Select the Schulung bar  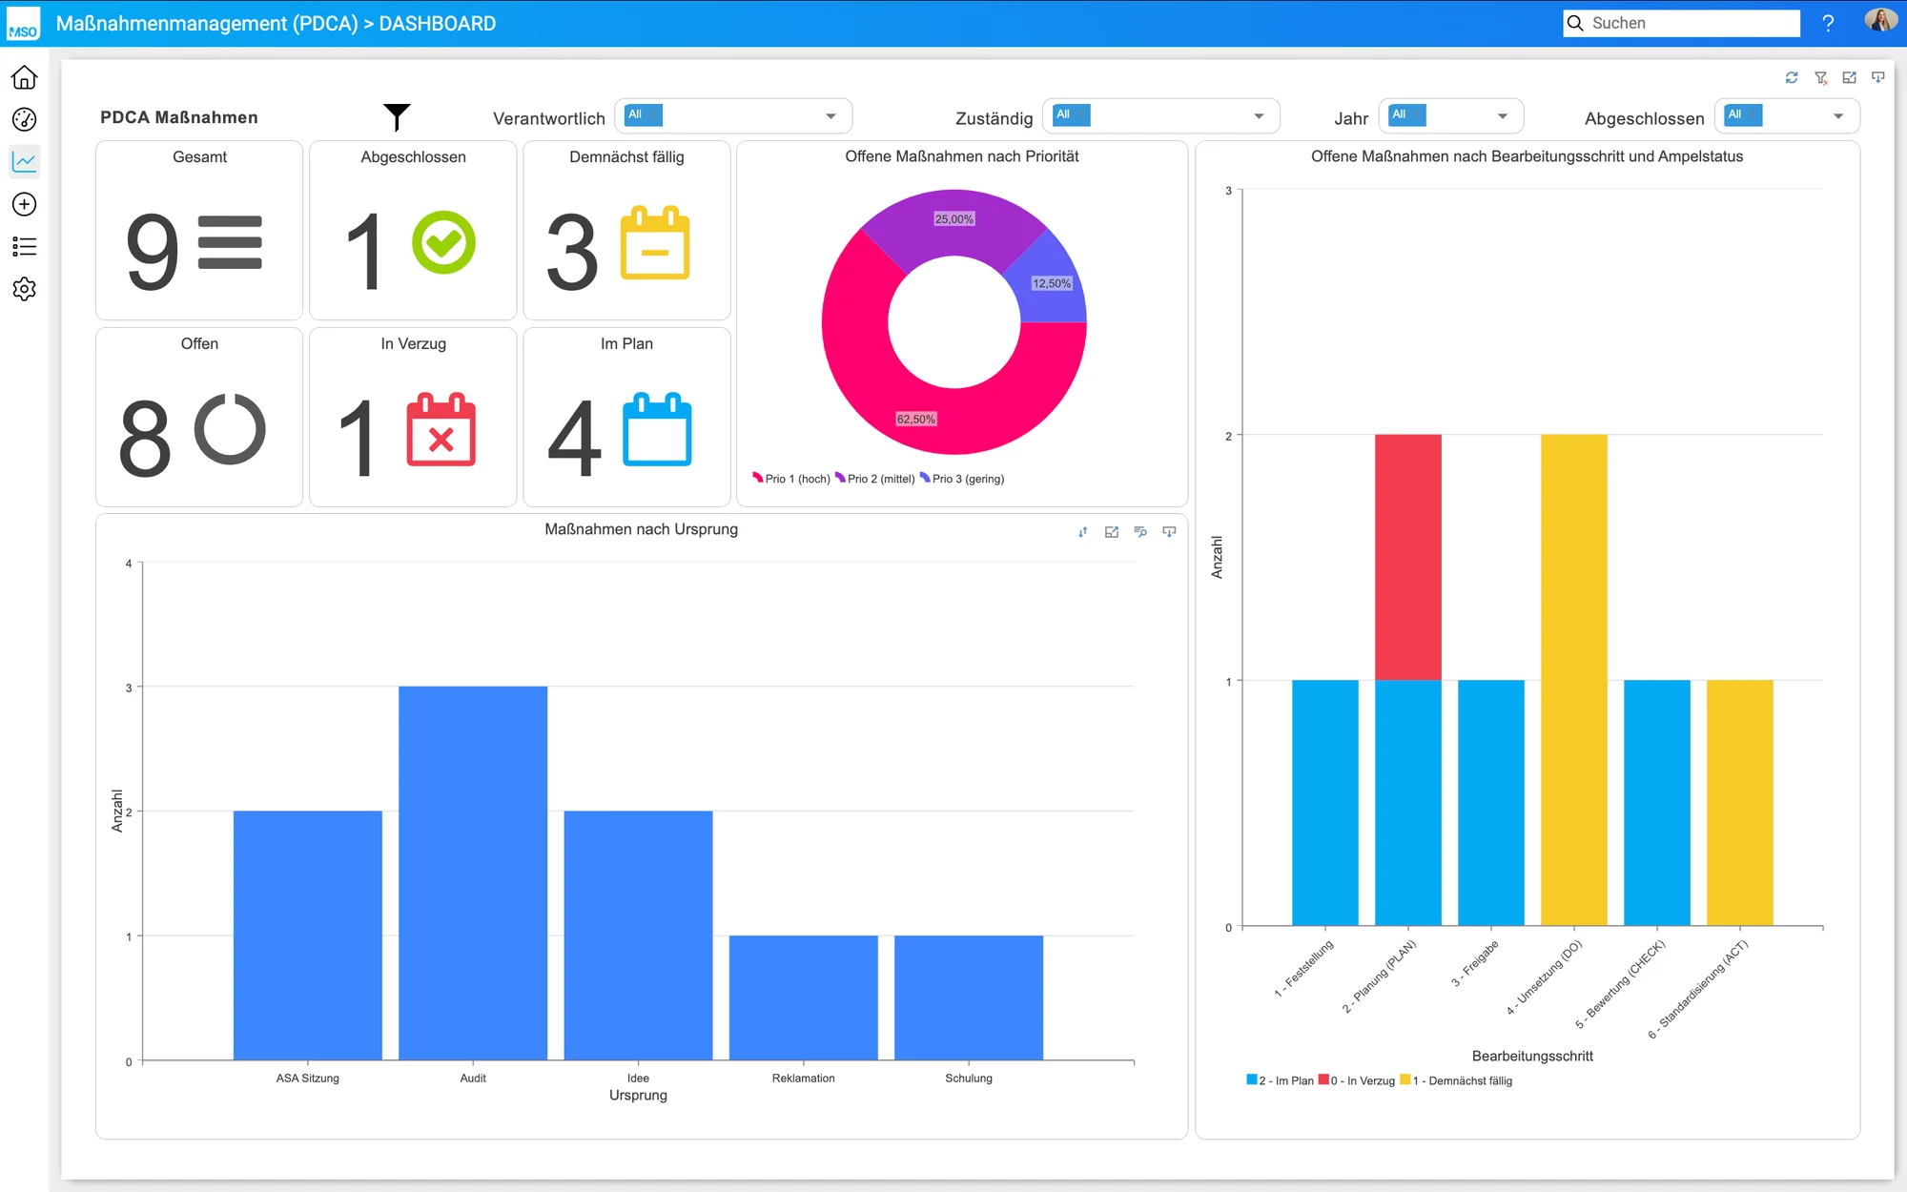(969, 997)
